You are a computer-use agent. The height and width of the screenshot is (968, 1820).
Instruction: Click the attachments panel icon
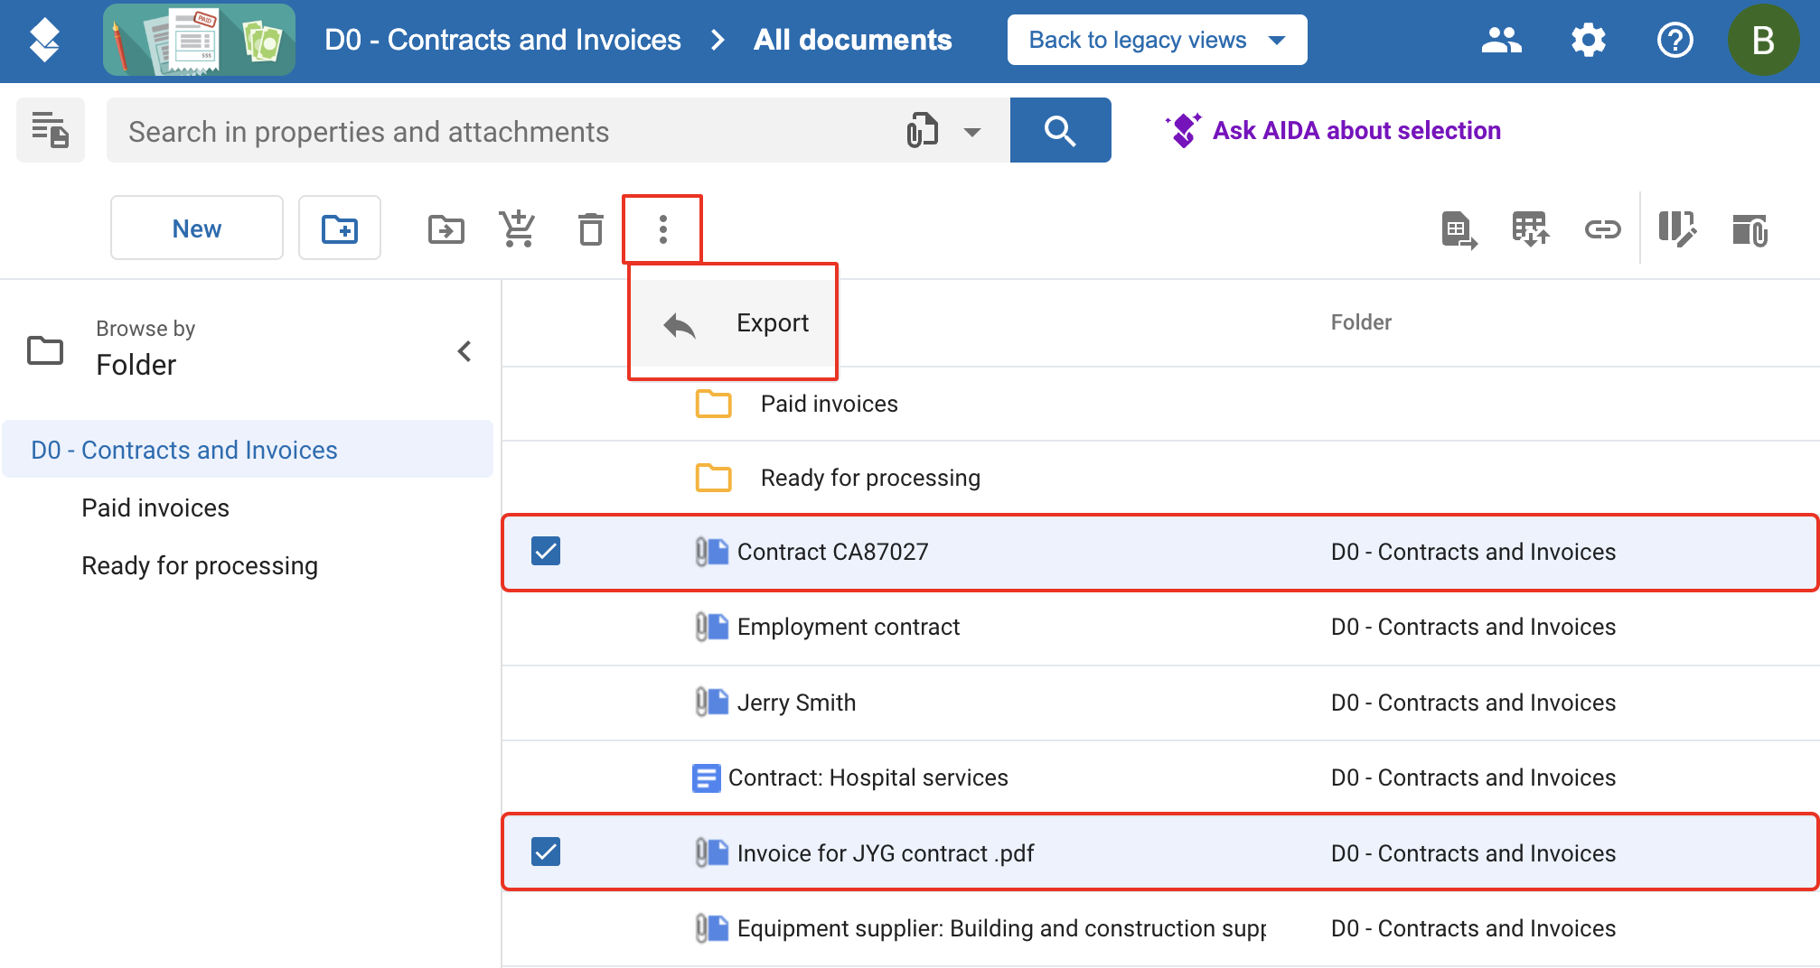1750,229
